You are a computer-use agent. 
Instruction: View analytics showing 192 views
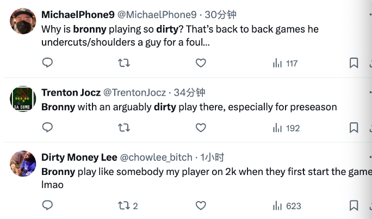pos(286,128)
